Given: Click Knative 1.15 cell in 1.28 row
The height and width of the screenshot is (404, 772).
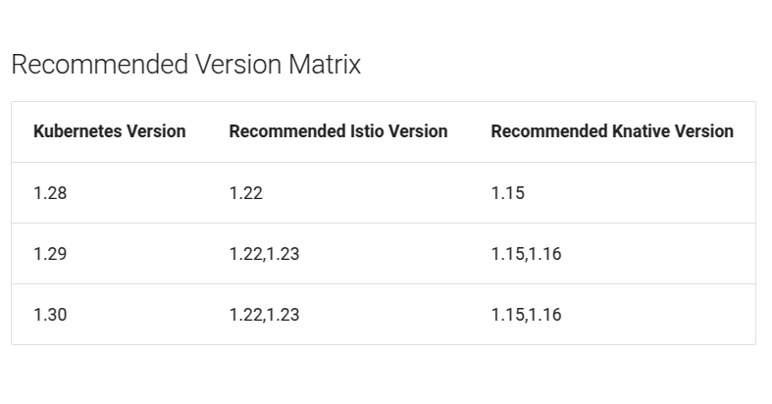Looking at the screenshot, I should (507, 193).
